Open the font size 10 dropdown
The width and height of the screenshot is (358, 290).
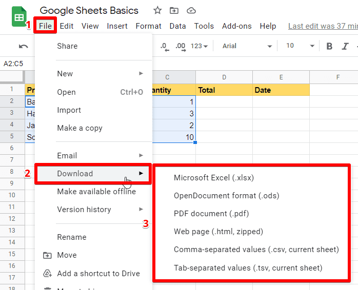point(300,46)
